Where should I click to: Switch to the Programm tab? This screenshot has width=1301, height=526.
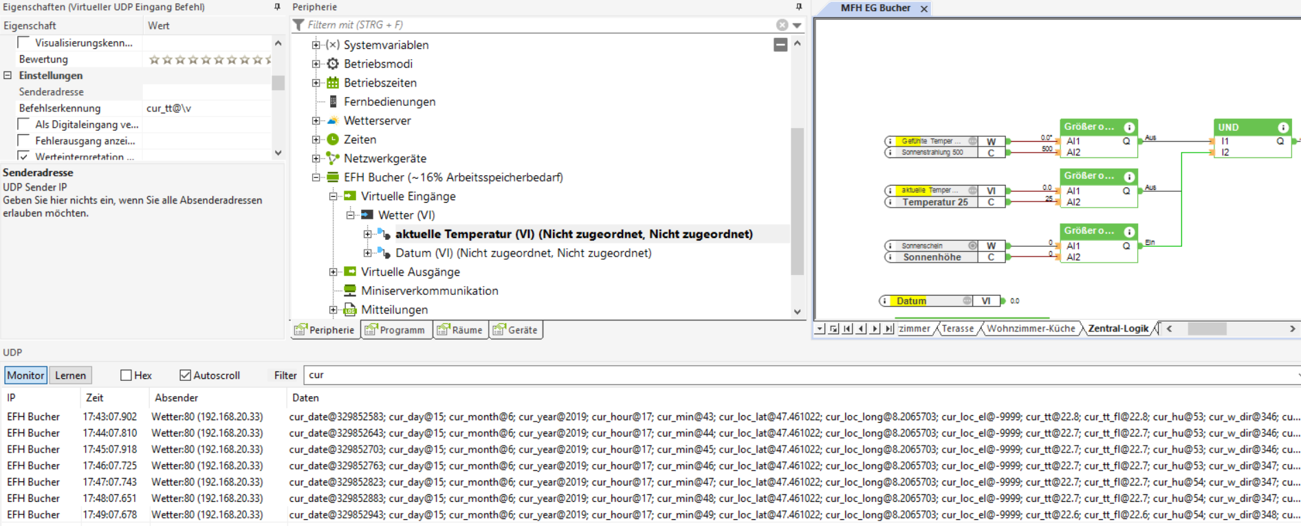(396, 330)
